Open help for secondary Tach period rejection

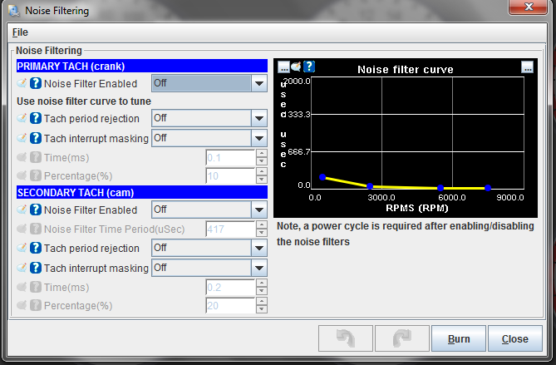[x=36, y=248]
